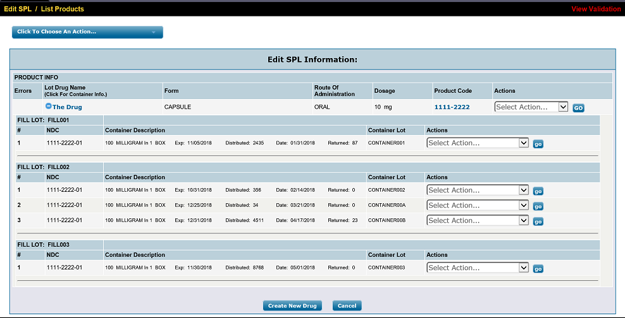Viewport: 625px width, 318px height.
Task: Open Select Action dropdown for CONTAINER001
Action: (x=478, y=143)
